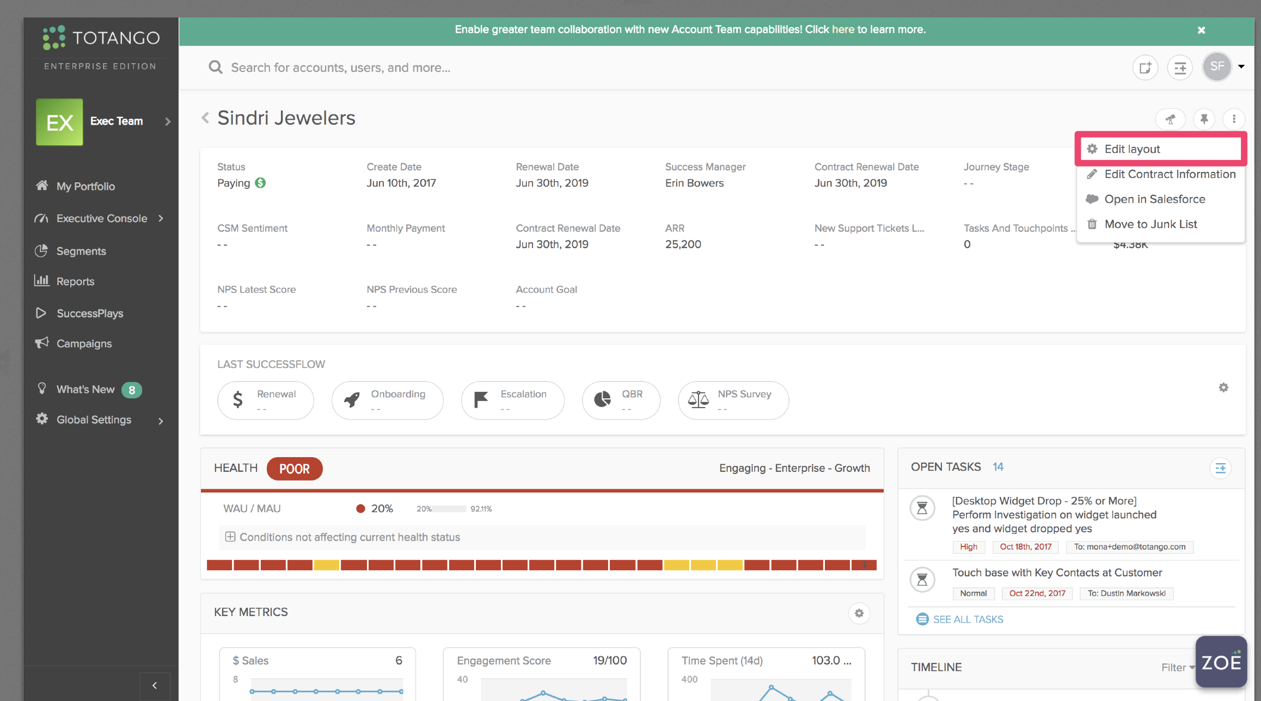Screen dimensions: 1261x701
Task: Click the Totango logo
Action: coord(101,38)
